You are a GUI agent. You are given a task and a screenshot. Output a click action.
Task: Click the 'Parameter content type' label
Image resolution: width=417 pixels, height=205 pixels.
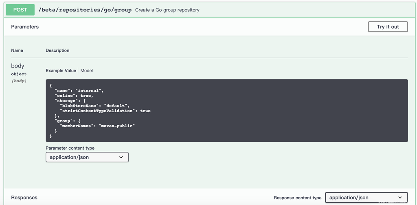(x=70, y=148)
